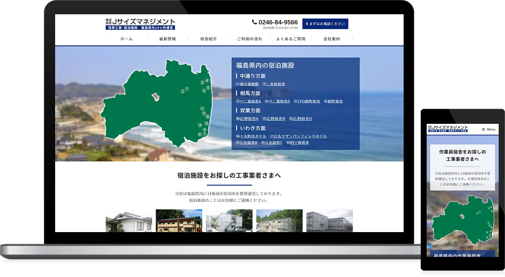
Task: Click the 広野宿舎B link
Action: pos(274,119)
